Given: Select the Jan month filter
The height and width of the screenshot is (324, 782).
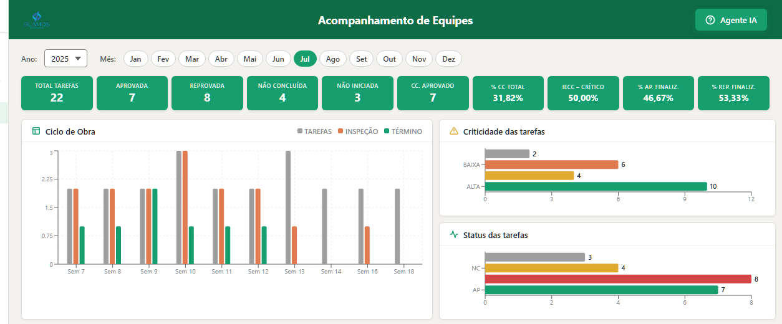Looking at the screenshot, I should tap(135, 59).
